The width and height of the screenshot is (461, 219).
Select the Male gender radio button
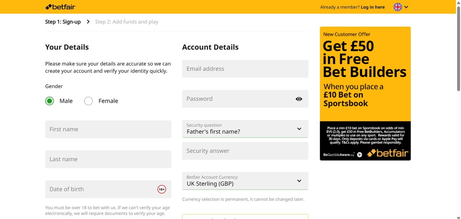click(49, 101)
